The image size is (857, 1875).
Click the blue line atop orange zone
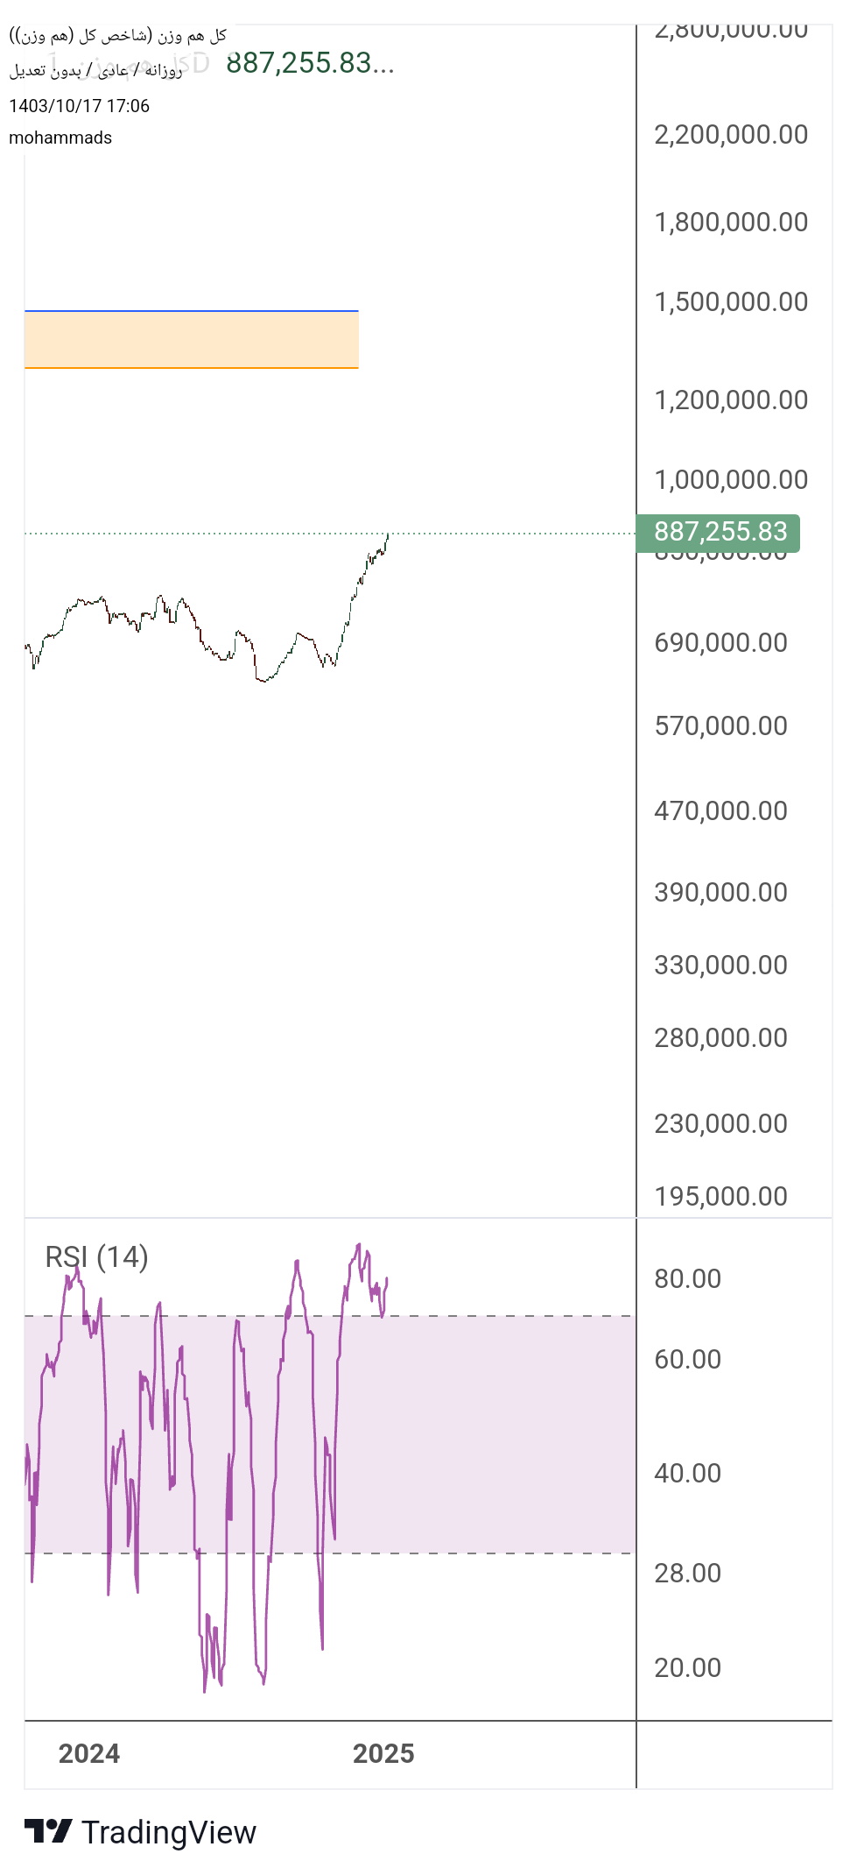[191, 311]
